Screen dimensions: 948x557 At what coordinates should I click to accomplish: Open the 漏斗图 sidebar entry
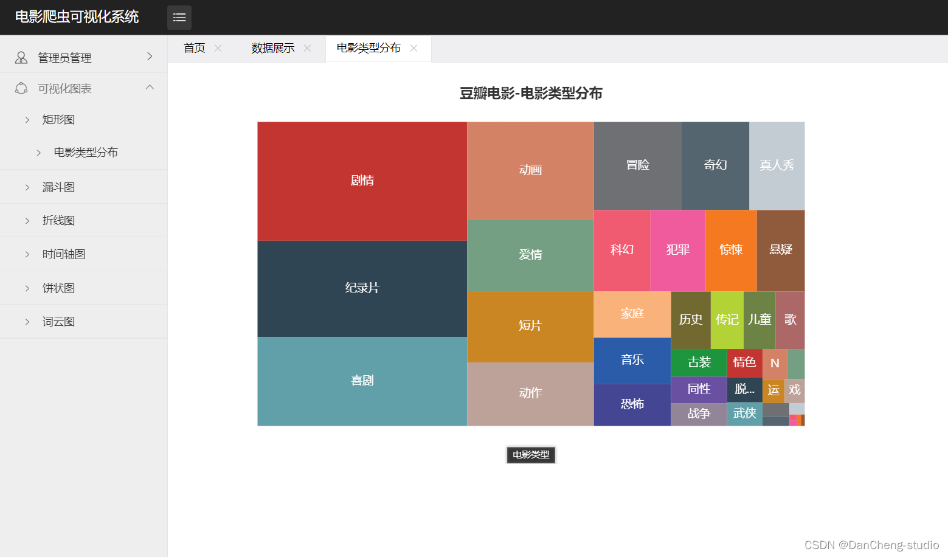tap(84, 187)
